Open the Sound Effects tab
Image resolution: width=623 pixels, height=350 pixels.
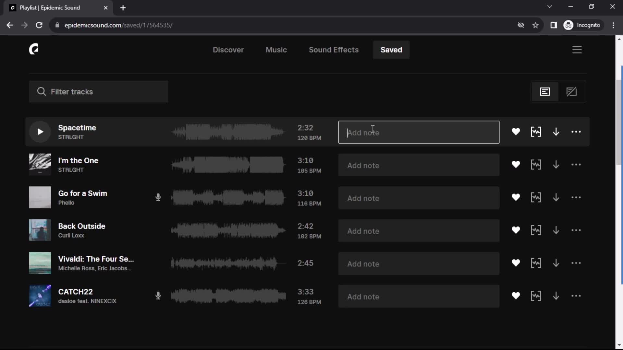click(334, 50)
